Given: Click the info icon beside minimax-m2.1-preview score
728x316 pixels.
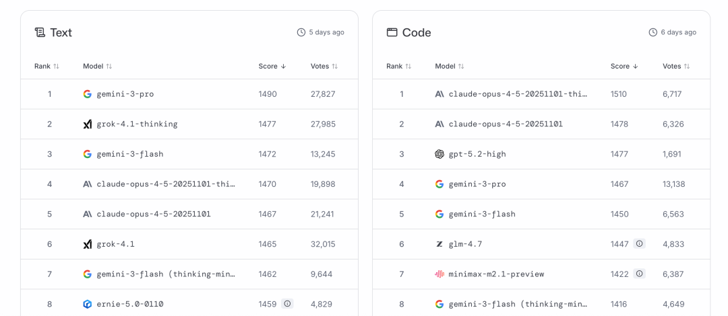Looking at the screenshot, I should tap(639, 274).
